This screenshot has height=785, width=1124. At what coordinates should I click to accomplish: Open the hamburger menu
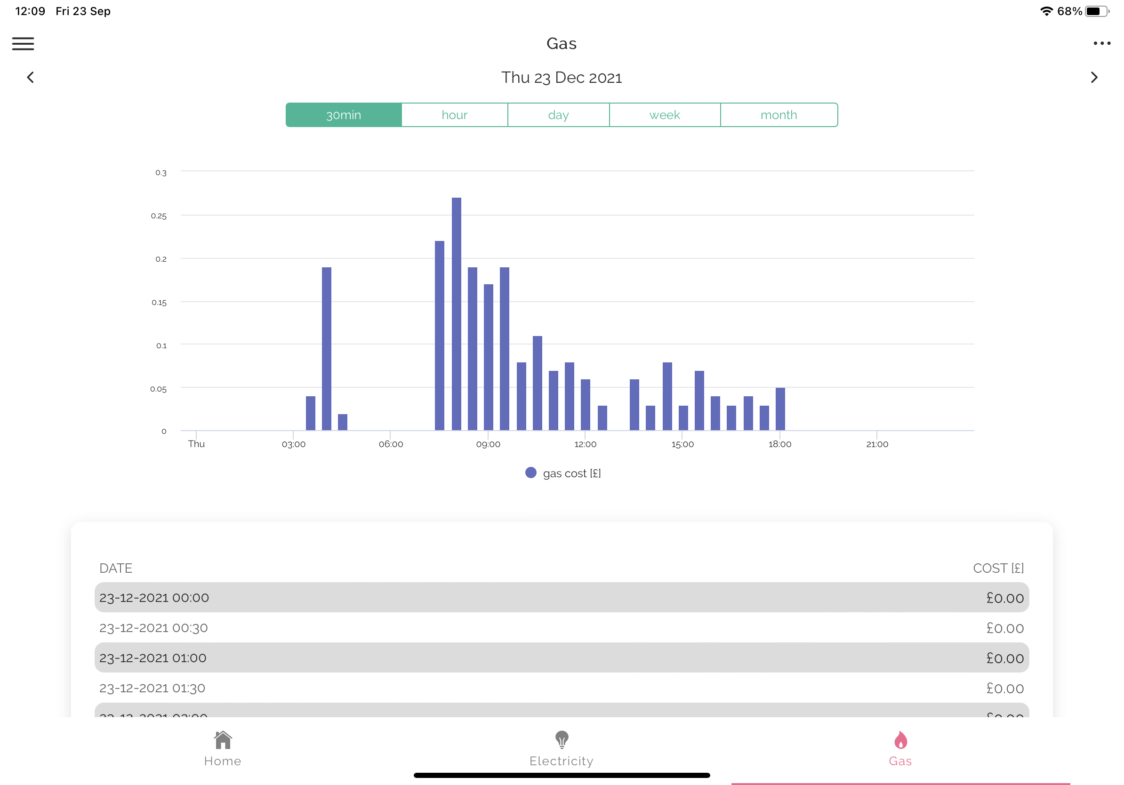(23, 44)
